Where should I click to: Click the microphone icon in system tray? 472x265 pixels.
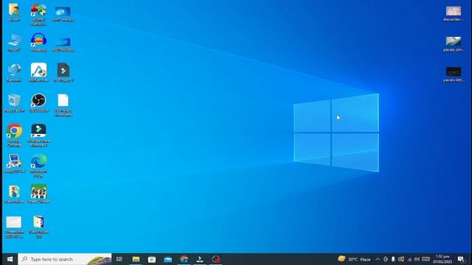pos(393,259)
